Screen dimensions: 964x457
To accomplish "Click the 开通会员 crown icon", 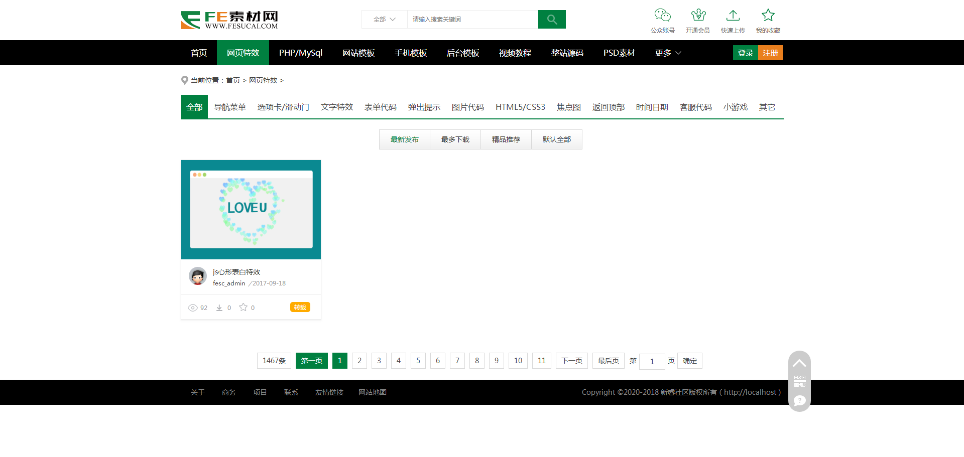I will pyautogui.click(x=698, y=15).
